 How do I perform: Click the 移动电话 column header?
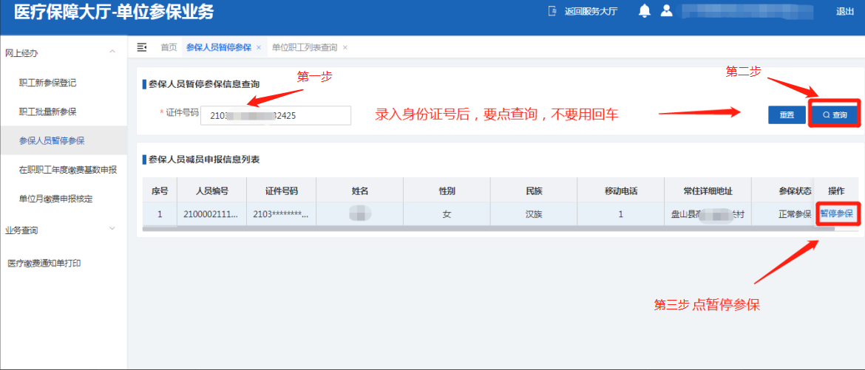coord(620,191)
